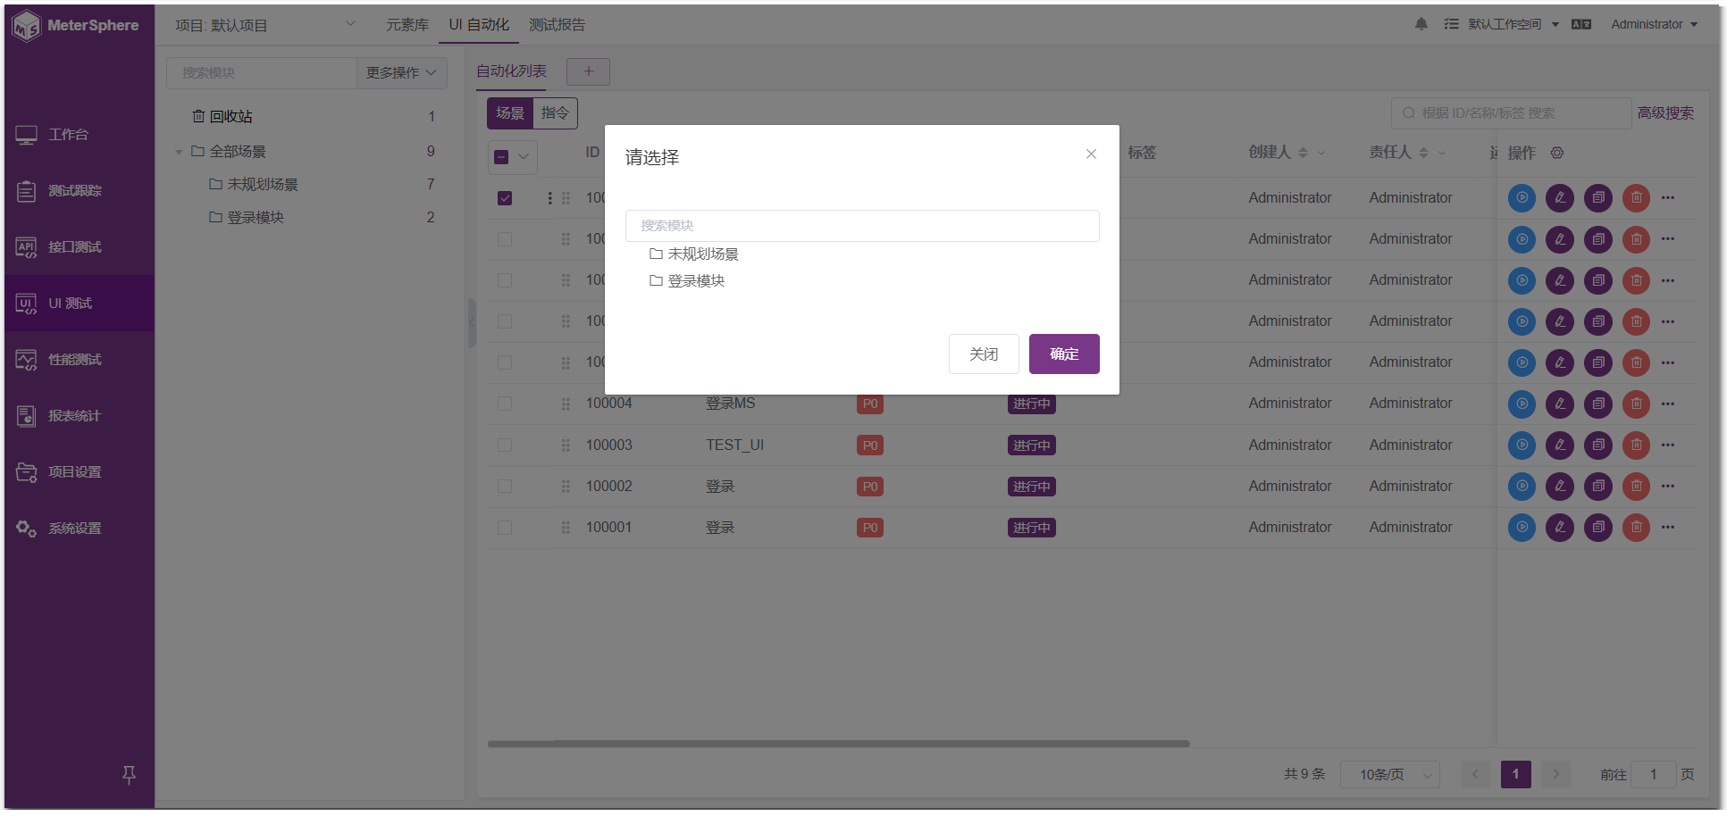Click the 关闭 button in the dialog

coord(984,354)
